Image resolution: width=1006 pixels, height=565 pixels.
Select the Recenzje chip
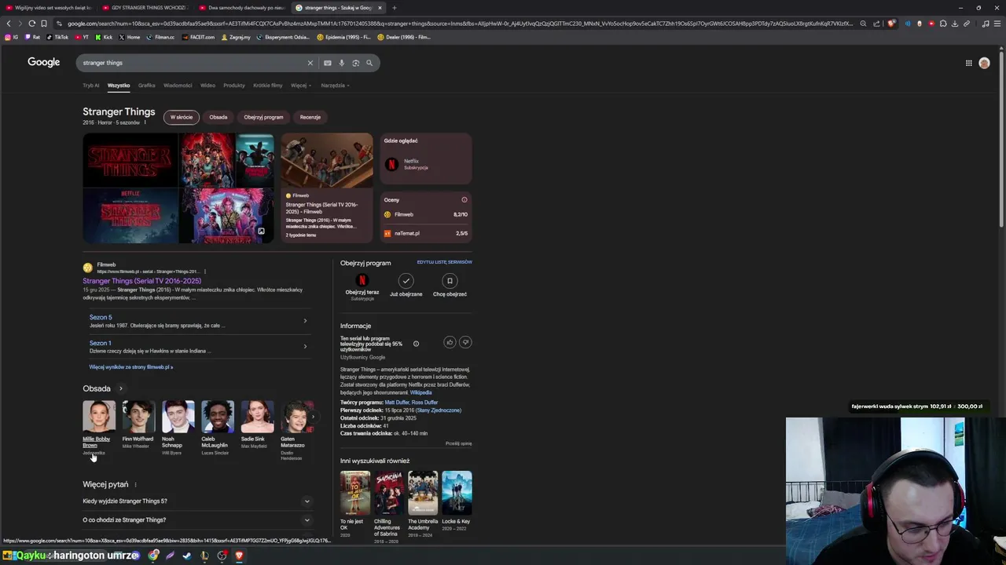pyautogui.click(x=310, y=117)
